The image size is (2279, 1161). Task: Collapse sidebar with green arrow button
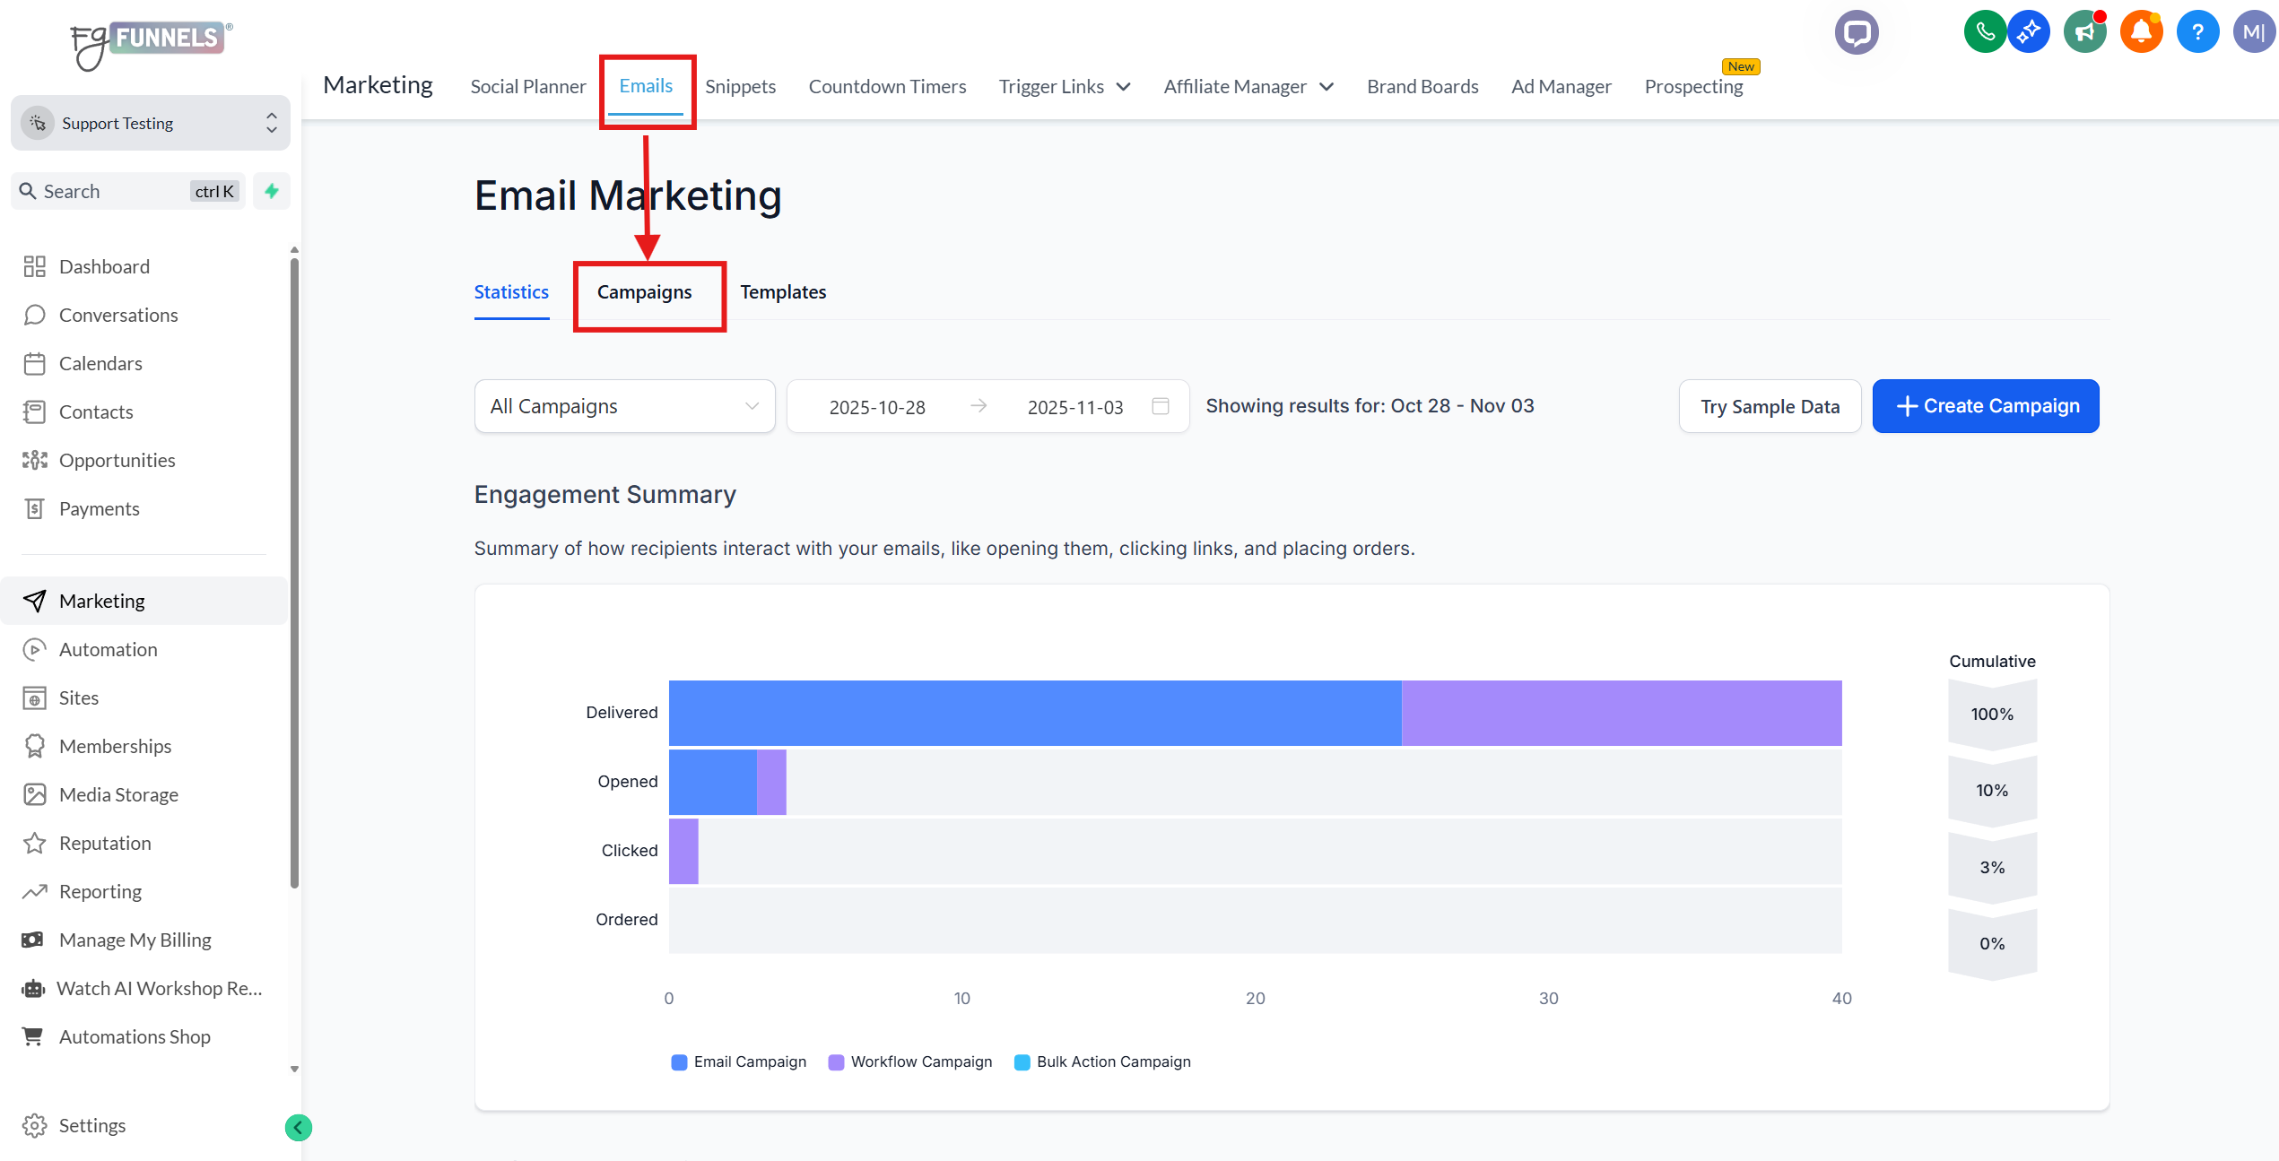click(x=298, y=1127)
